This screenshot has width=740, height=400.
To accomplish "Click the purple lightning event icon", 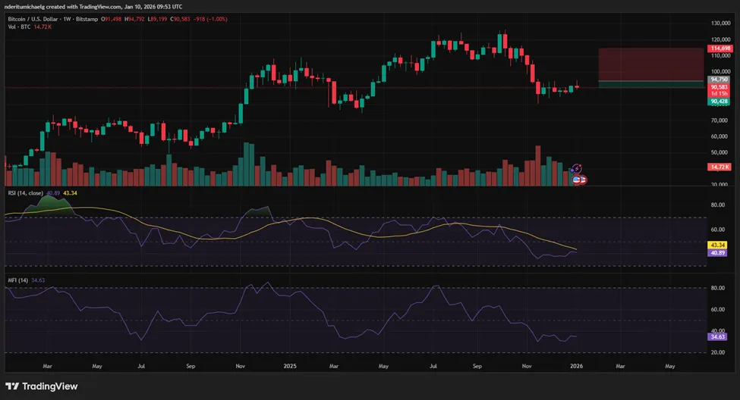I will click(577, 169).
